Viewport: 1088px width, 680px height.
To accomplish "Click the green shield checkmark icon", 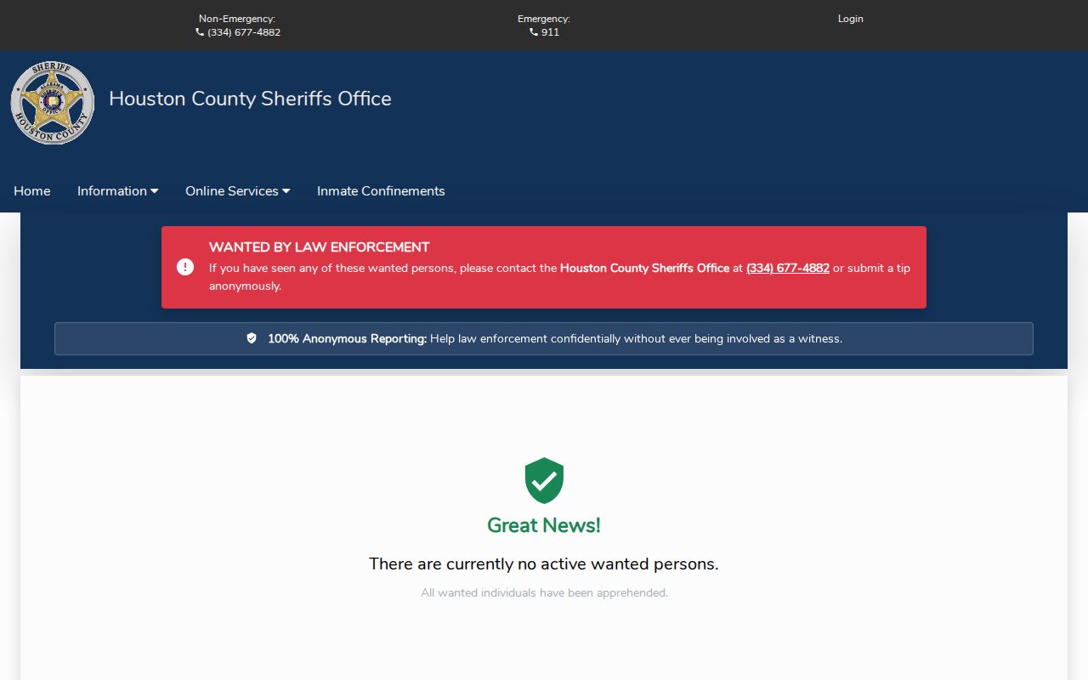I will (x=544, y=480).
